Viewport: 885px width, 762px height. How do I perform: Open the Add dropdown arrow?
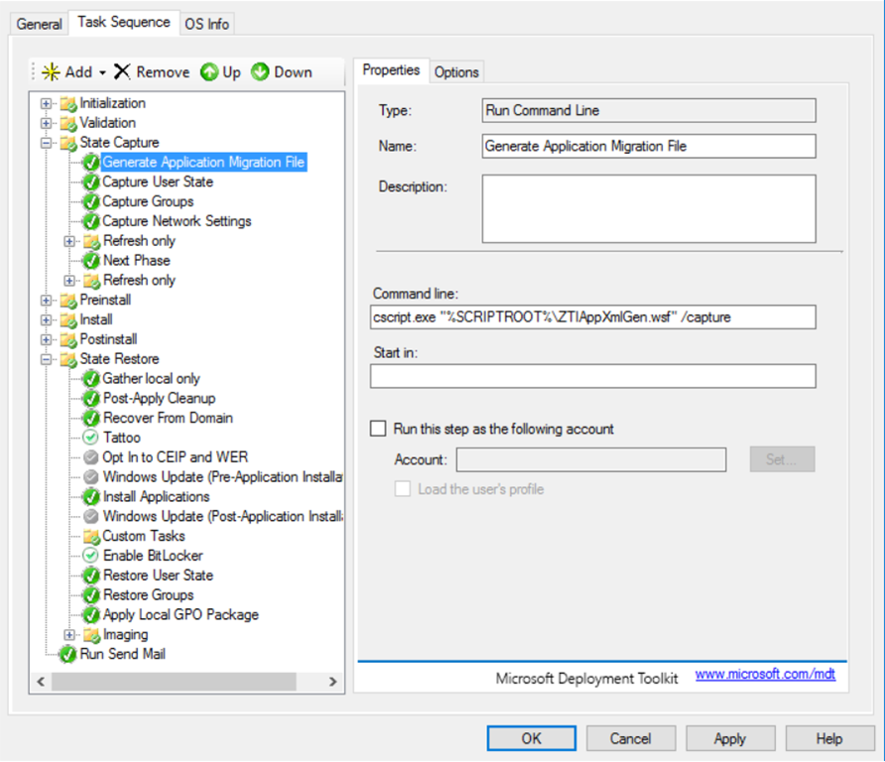(102, 72)
